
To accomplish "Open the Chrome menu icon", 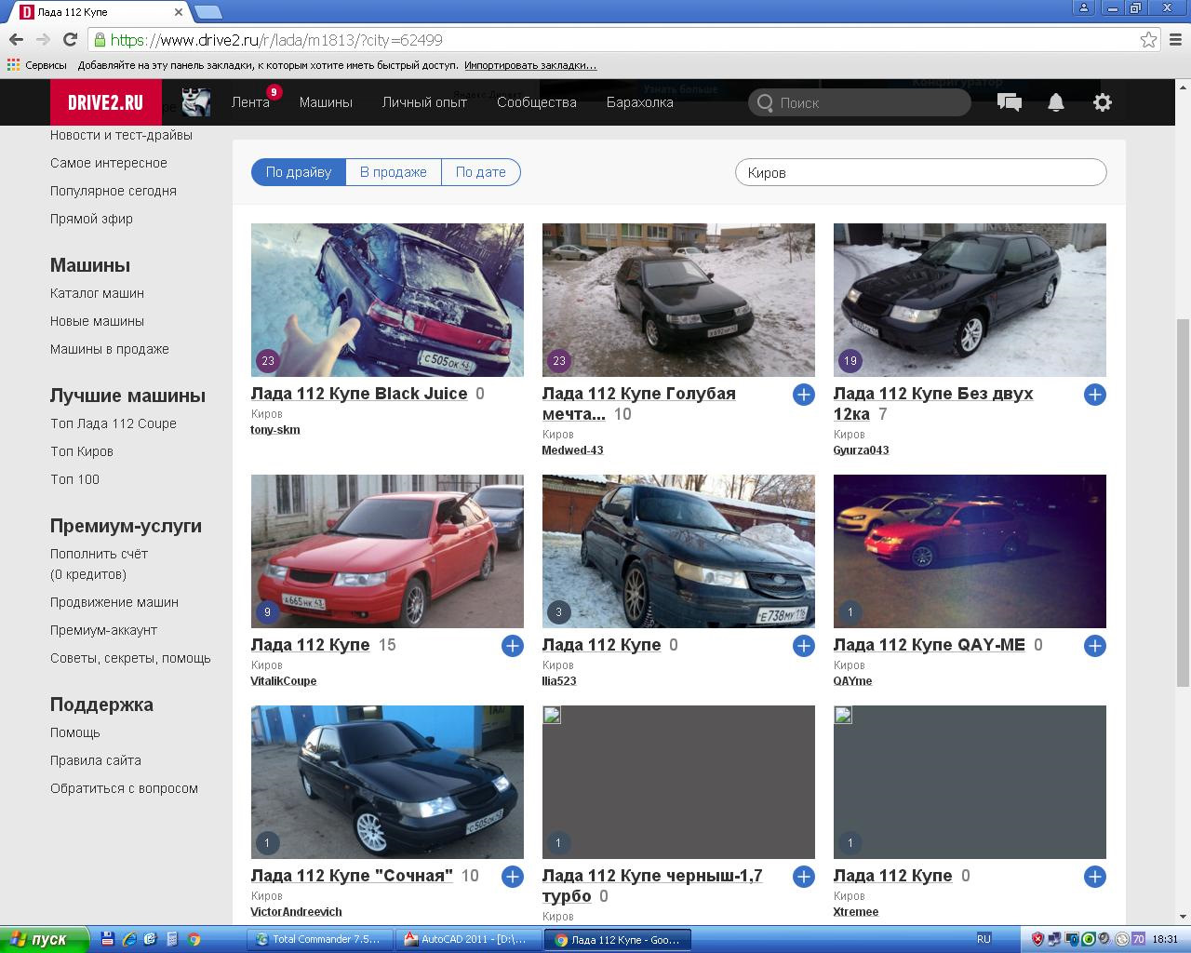I will (x=1176, y=40).
